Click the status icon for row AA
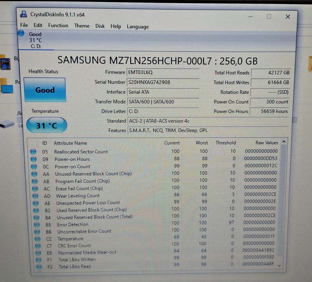Viewport: 312px width, 282px height. coord(34,174)
